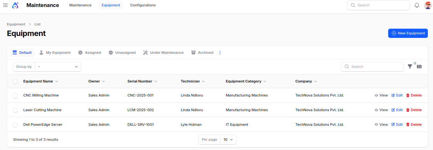
Task: Click the Dell PowerEdge Server name
Action: click(x=43, y=125)
